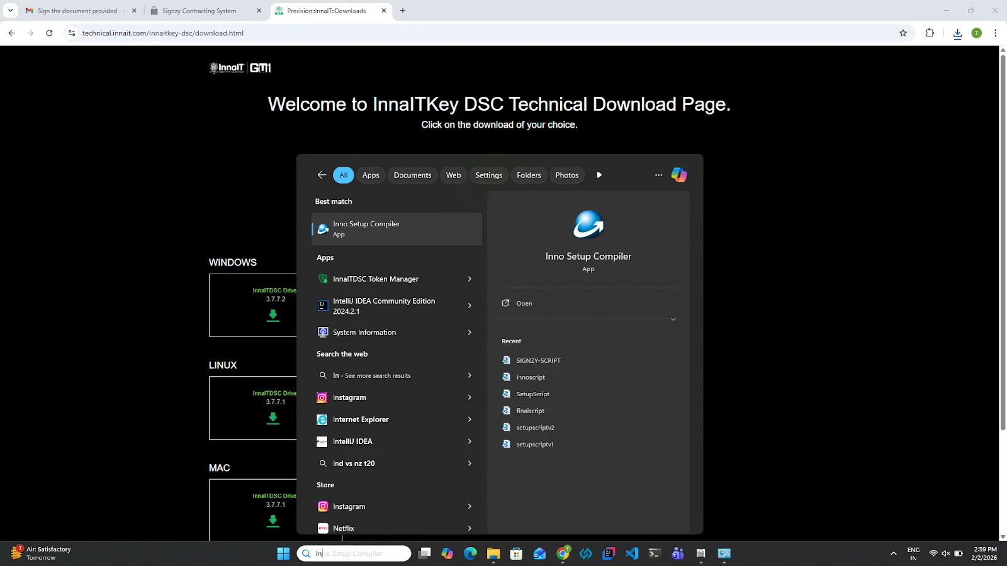Screen dimensions: 1007x566
Task: Open Microsoft Edge from taskbar
Action: 470,553
